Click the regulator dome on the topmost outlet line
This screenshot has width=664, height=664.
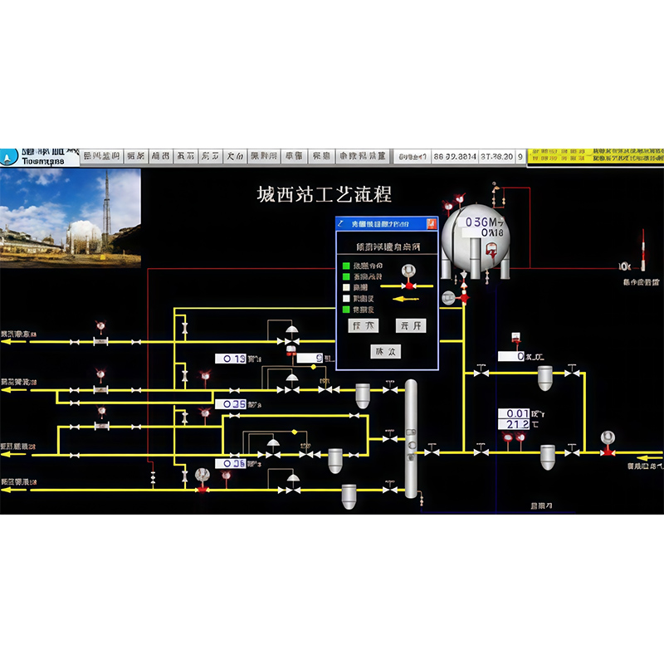[292, 330]
